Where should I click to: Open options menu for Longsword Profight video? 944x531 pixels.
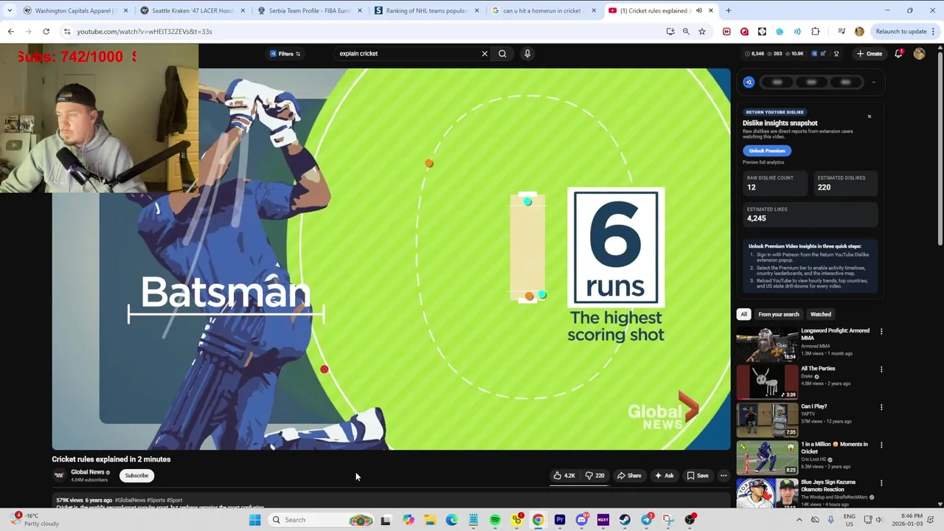(881, 332)
